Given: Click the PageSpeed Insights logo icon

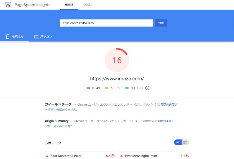Looking at the screenshot, I should pyautogui.click(x=8, y=5).
